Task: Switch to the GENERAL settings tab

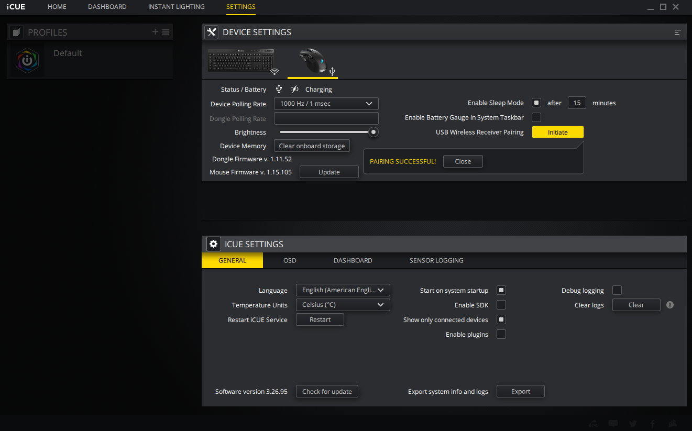Action: (x=233, y=260)
